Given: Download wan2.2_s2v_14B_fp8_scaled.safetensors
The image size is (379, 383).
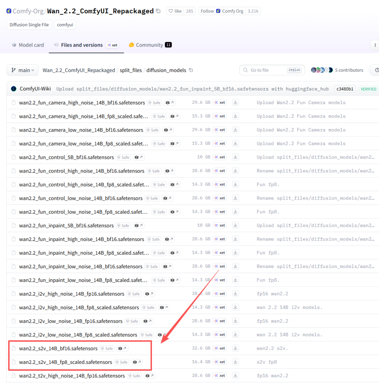Looking at the screenshot, I should (x=235, y=362).
